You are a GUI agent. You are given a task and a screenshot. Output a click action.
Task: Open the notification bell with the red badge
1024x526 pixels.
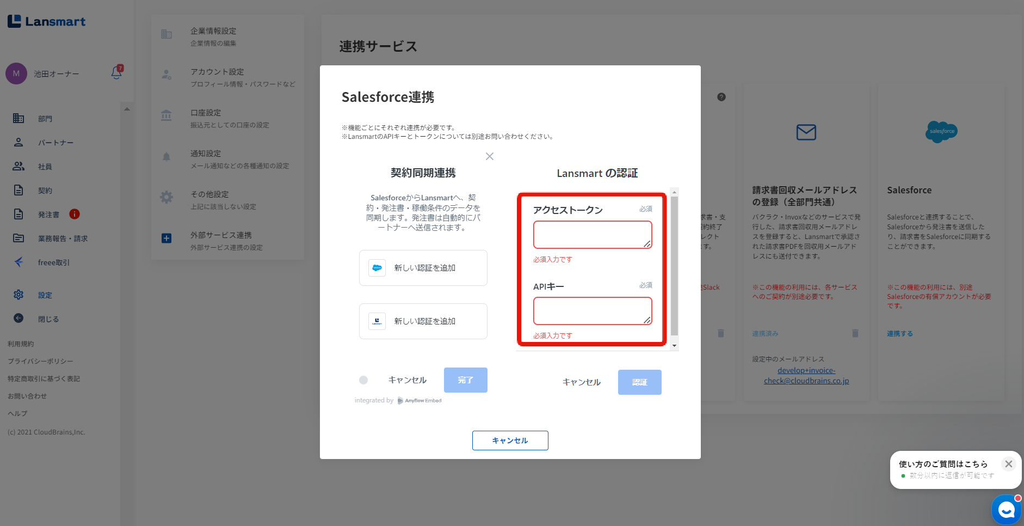tap(117, 72)
